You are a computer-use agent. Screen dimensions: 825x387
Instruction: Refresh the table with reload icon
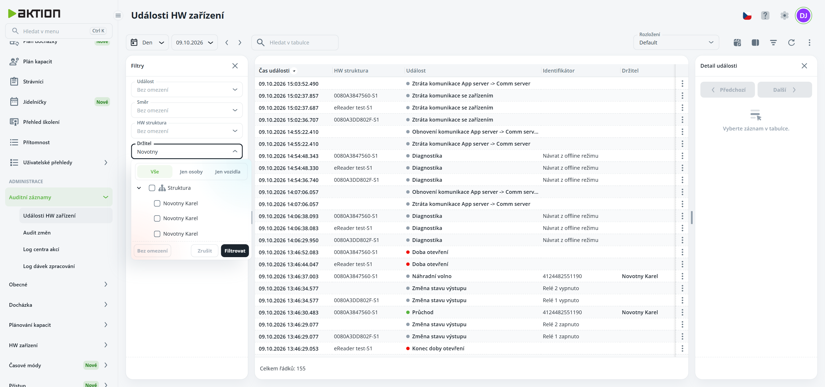click(791, 43)
